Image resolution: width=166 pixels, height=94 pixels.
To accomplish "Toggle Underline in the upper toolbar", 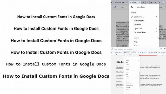I will pos(163,3).
